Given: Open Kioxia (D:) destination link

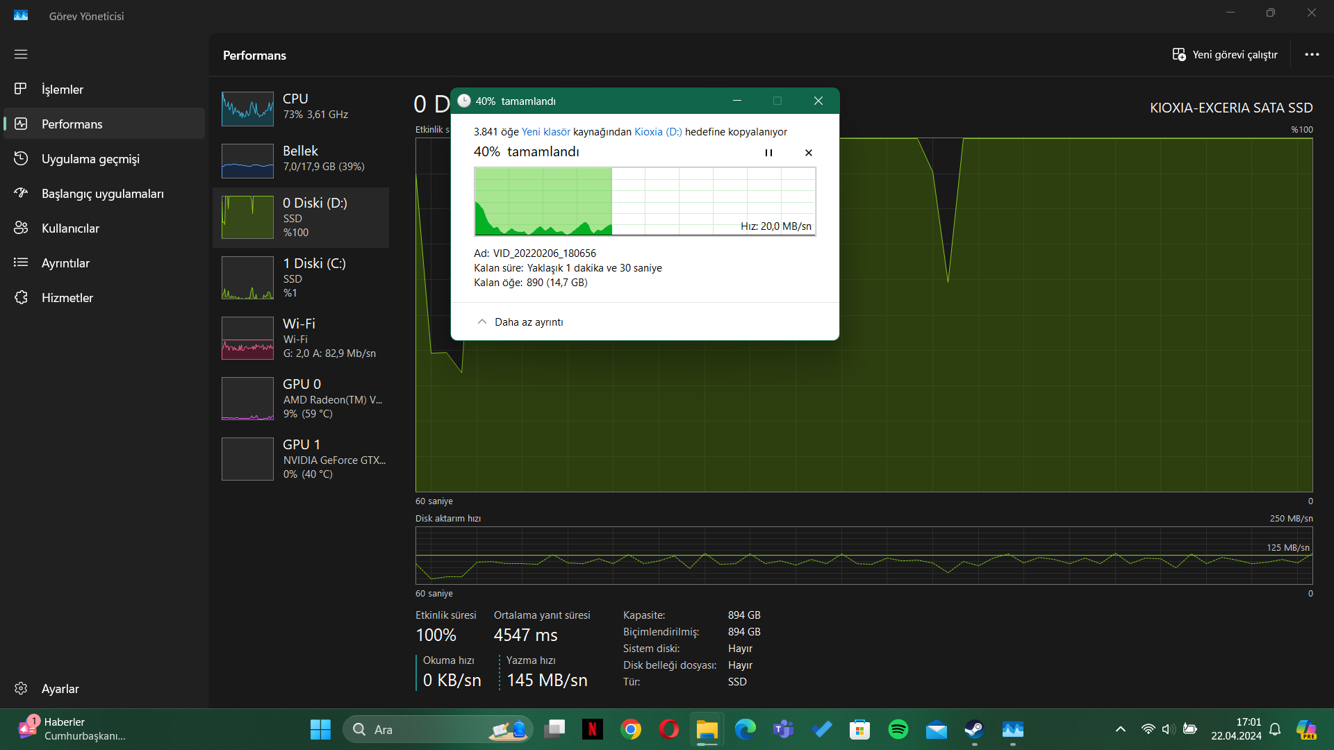Looking at the screenshot, I should coord(658,132).
